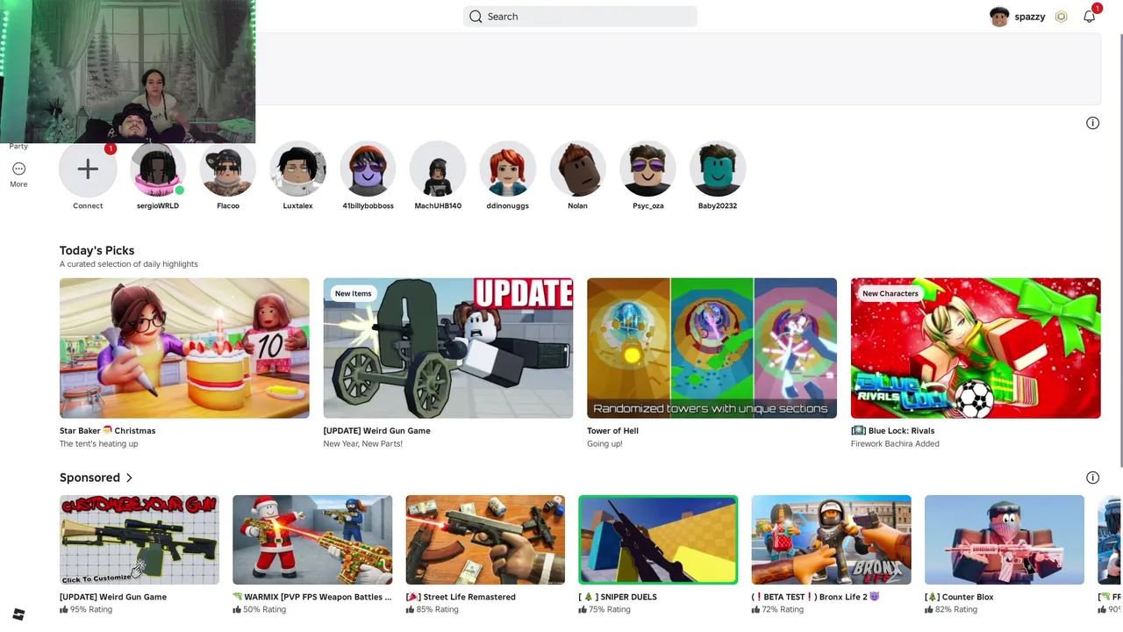Open Baby20232's friend avatar
The width and height of the screenshot is (1123, 632).
(x=718, y=169)
